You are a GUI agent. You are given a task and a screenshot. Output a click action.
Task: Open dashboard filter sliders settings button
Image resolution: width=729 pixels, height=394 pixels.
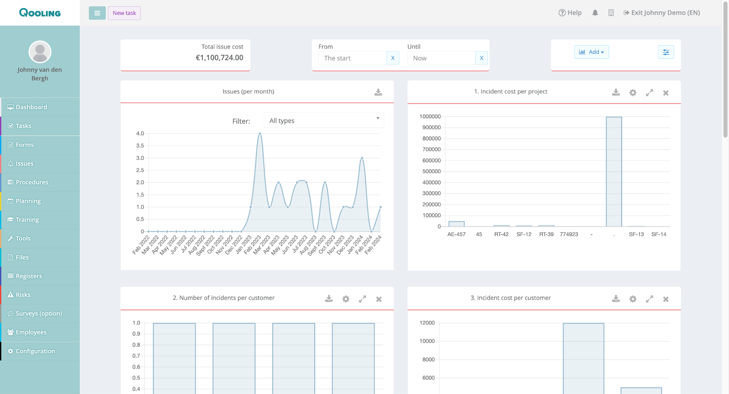pos(666,52)
